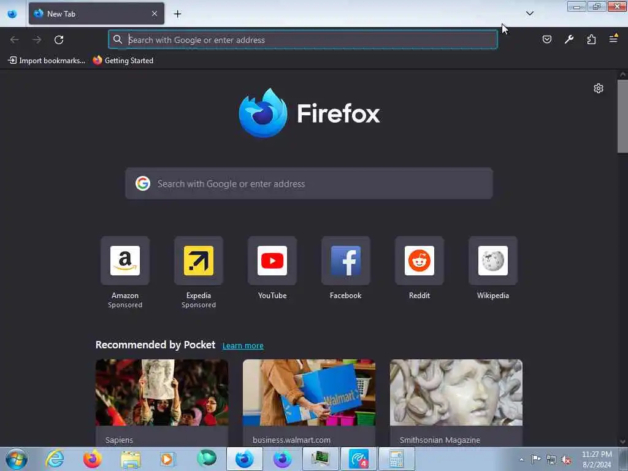Launch Internet Explorer from taskbar
Screen dimensions: 628x471
tap(55, 459)
